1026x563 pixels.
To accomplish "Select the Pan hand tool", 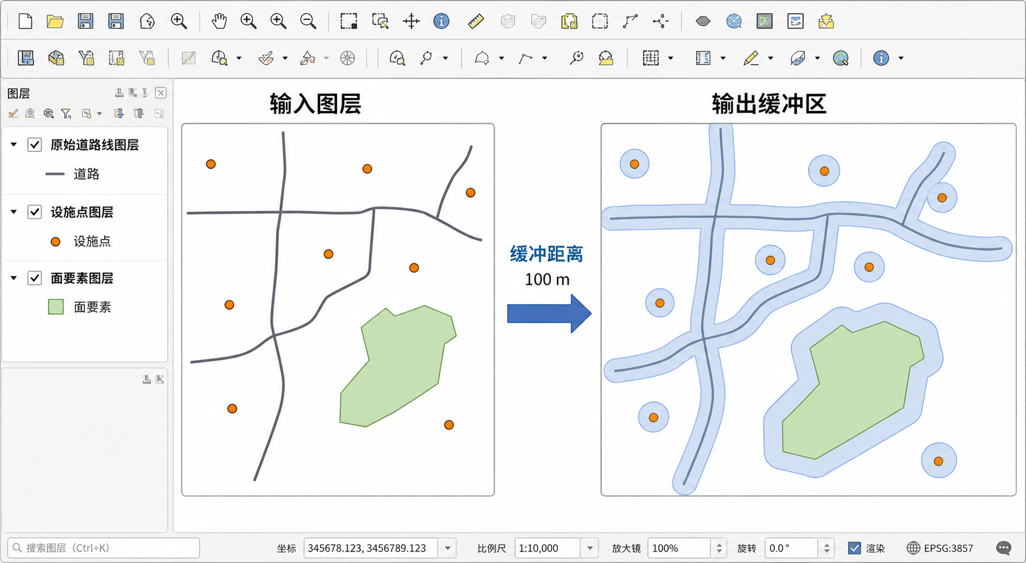I will pos(219,21).
